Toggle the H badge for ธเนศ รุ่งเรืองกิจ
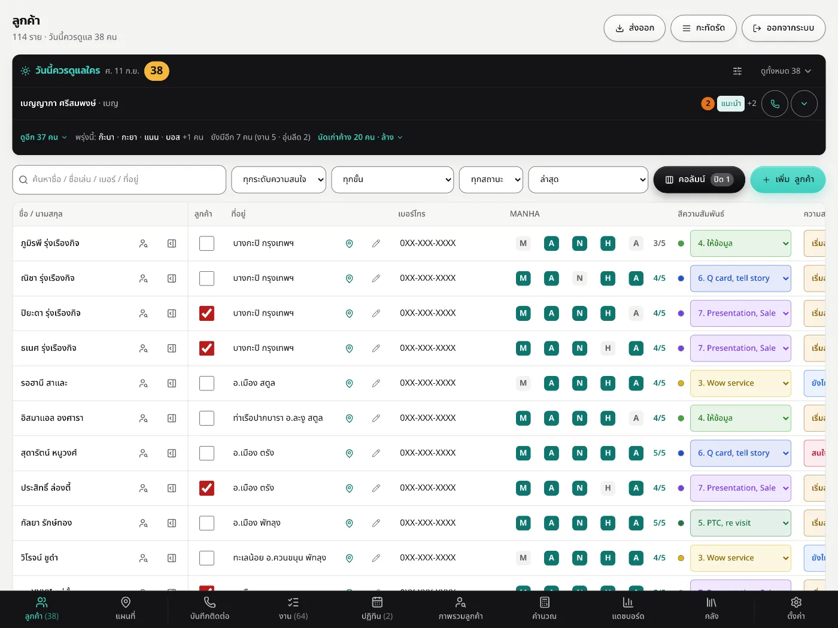 tap(608, 348)
